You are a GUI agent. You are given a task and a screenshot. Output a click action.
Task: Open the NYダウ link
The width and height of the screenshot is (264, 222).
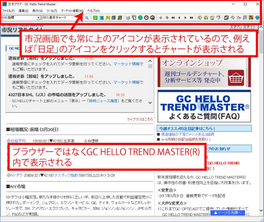16,175
